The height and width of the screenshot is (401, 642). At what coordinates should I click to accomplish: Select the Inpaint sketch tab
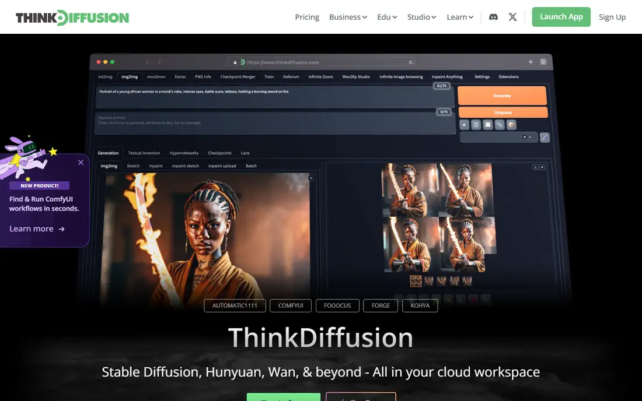[x=186, y=166]
